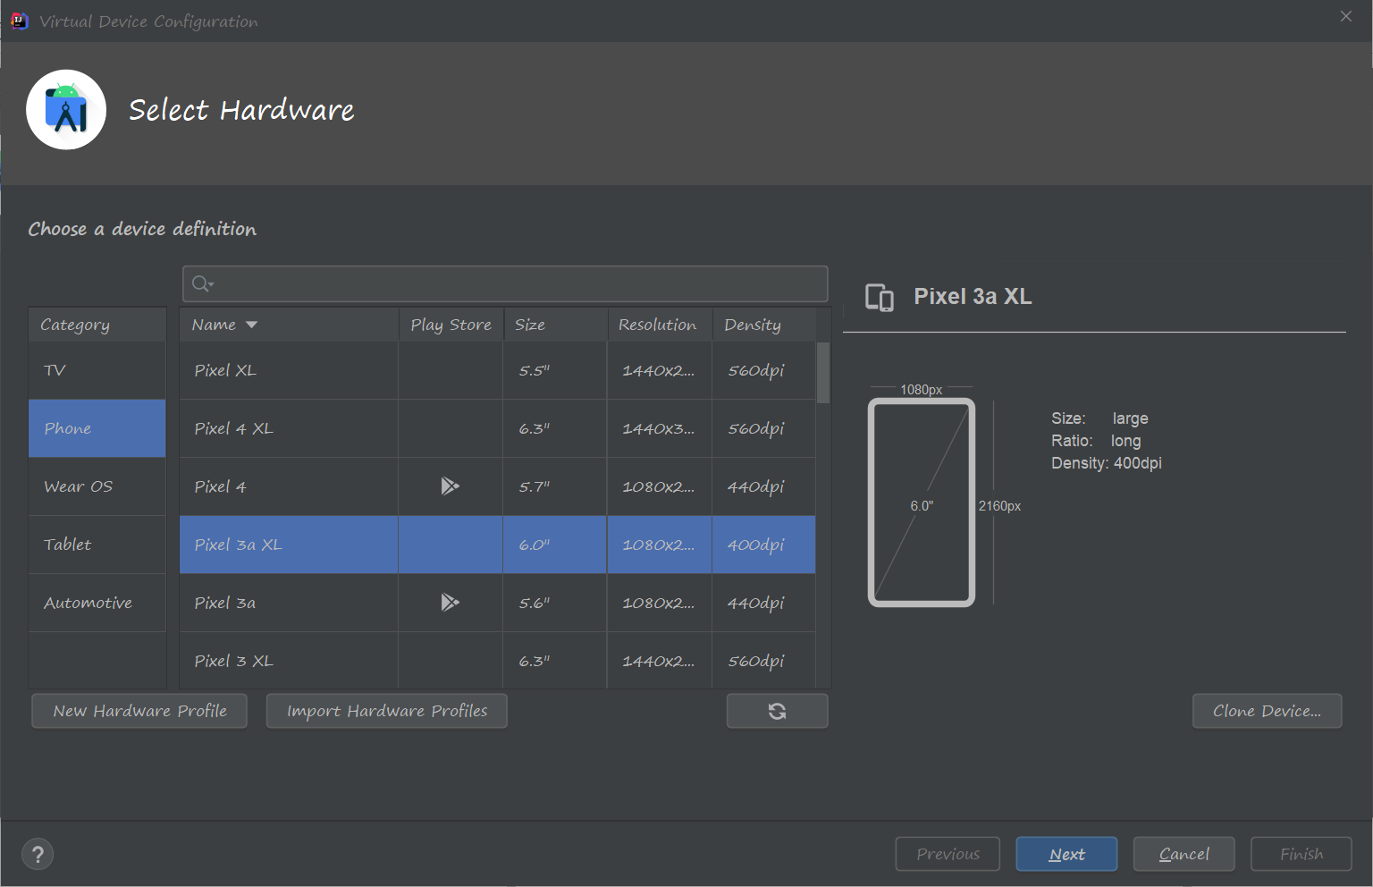Select the Pixel XL device row
The width and height of the screenshot is (1373, 887).
(497, 370)
